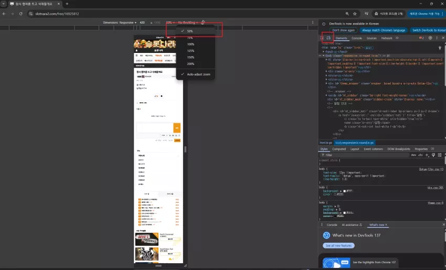Reload the page with the refresh icon
This screenshot has width=446, height=270.
click(x=21, y=14)
